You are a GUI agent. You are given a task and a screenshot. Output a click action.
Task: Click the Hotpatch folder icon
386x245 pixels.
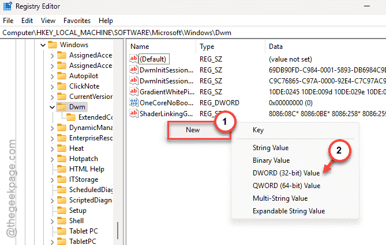(62, 158)
